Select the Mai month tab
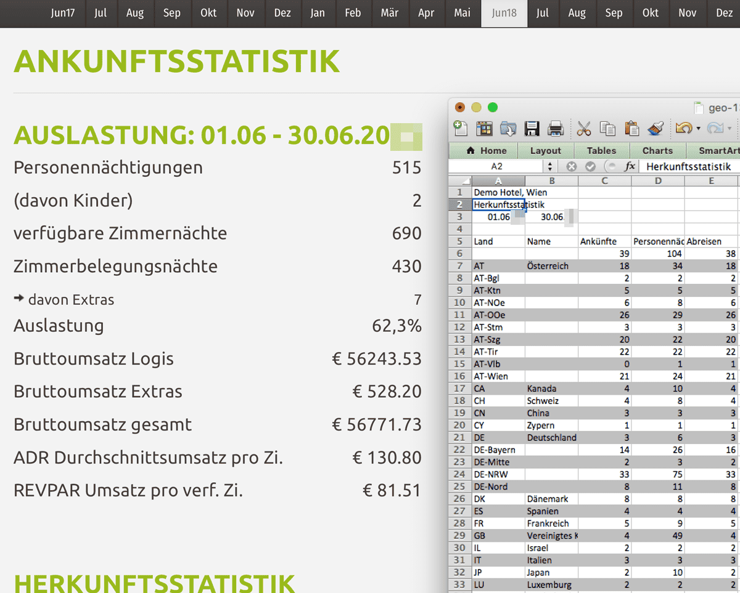 click(x=462, y=13)
